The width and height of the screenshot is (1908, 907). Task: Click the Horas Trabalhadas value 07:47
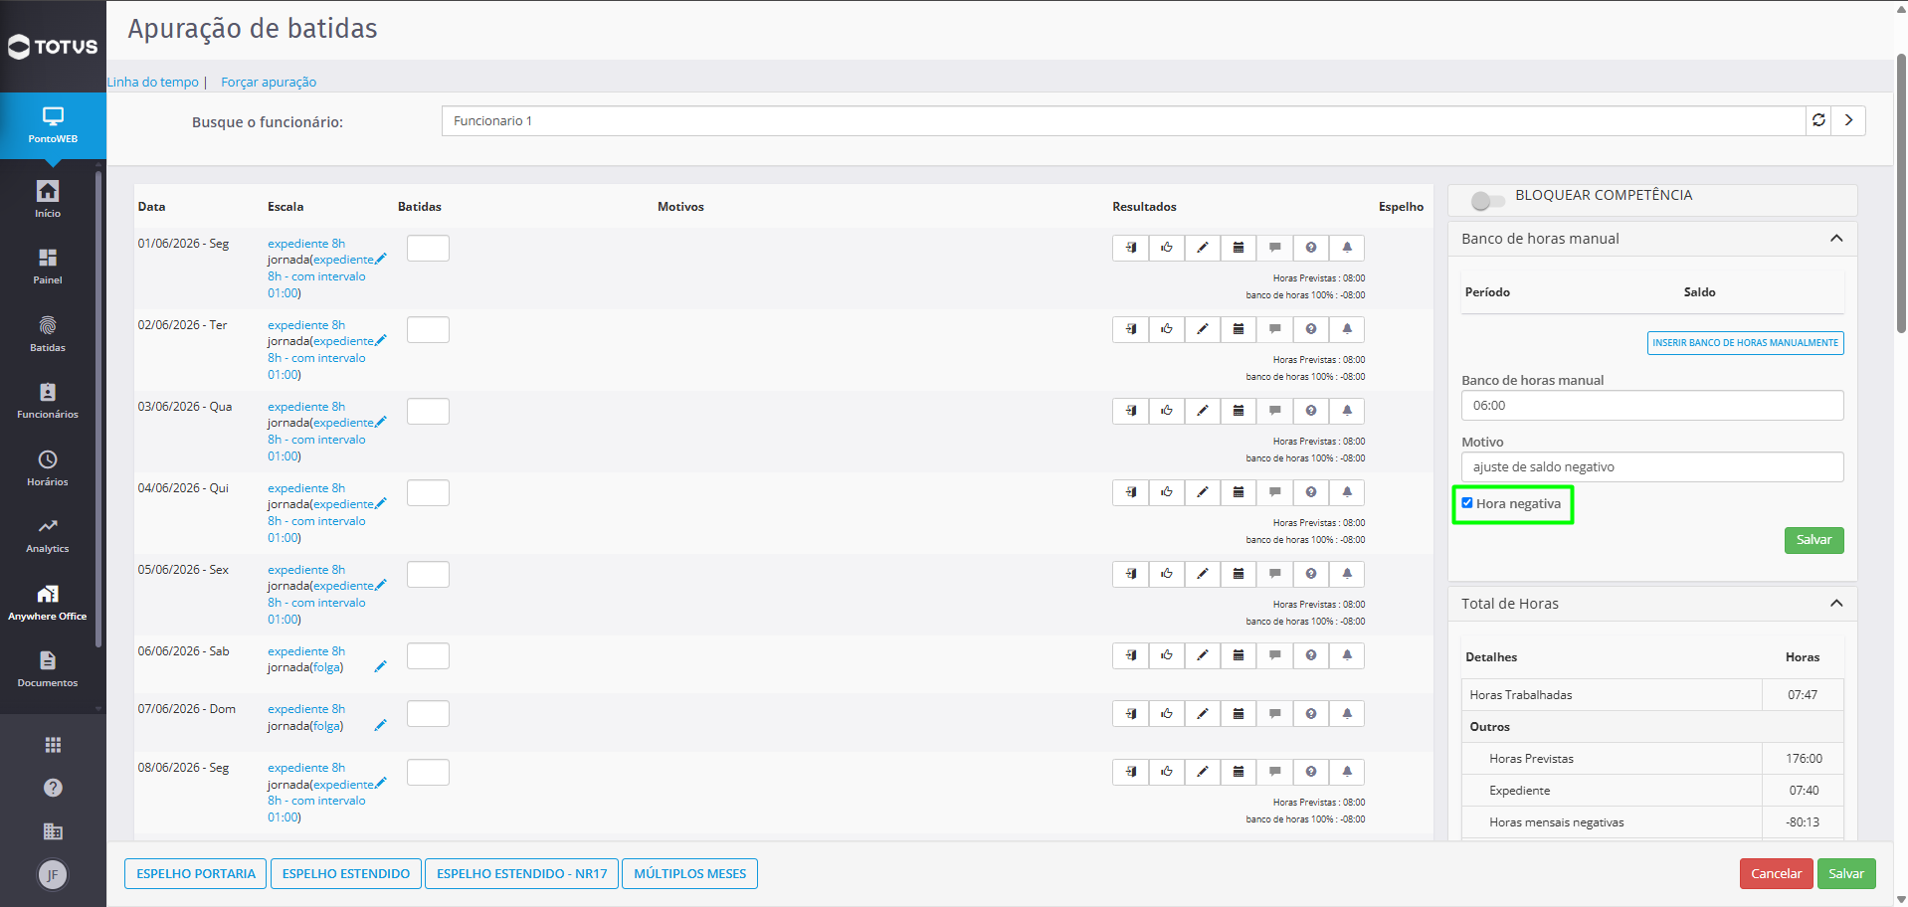pyautogui.click(x=1802, y=695)
